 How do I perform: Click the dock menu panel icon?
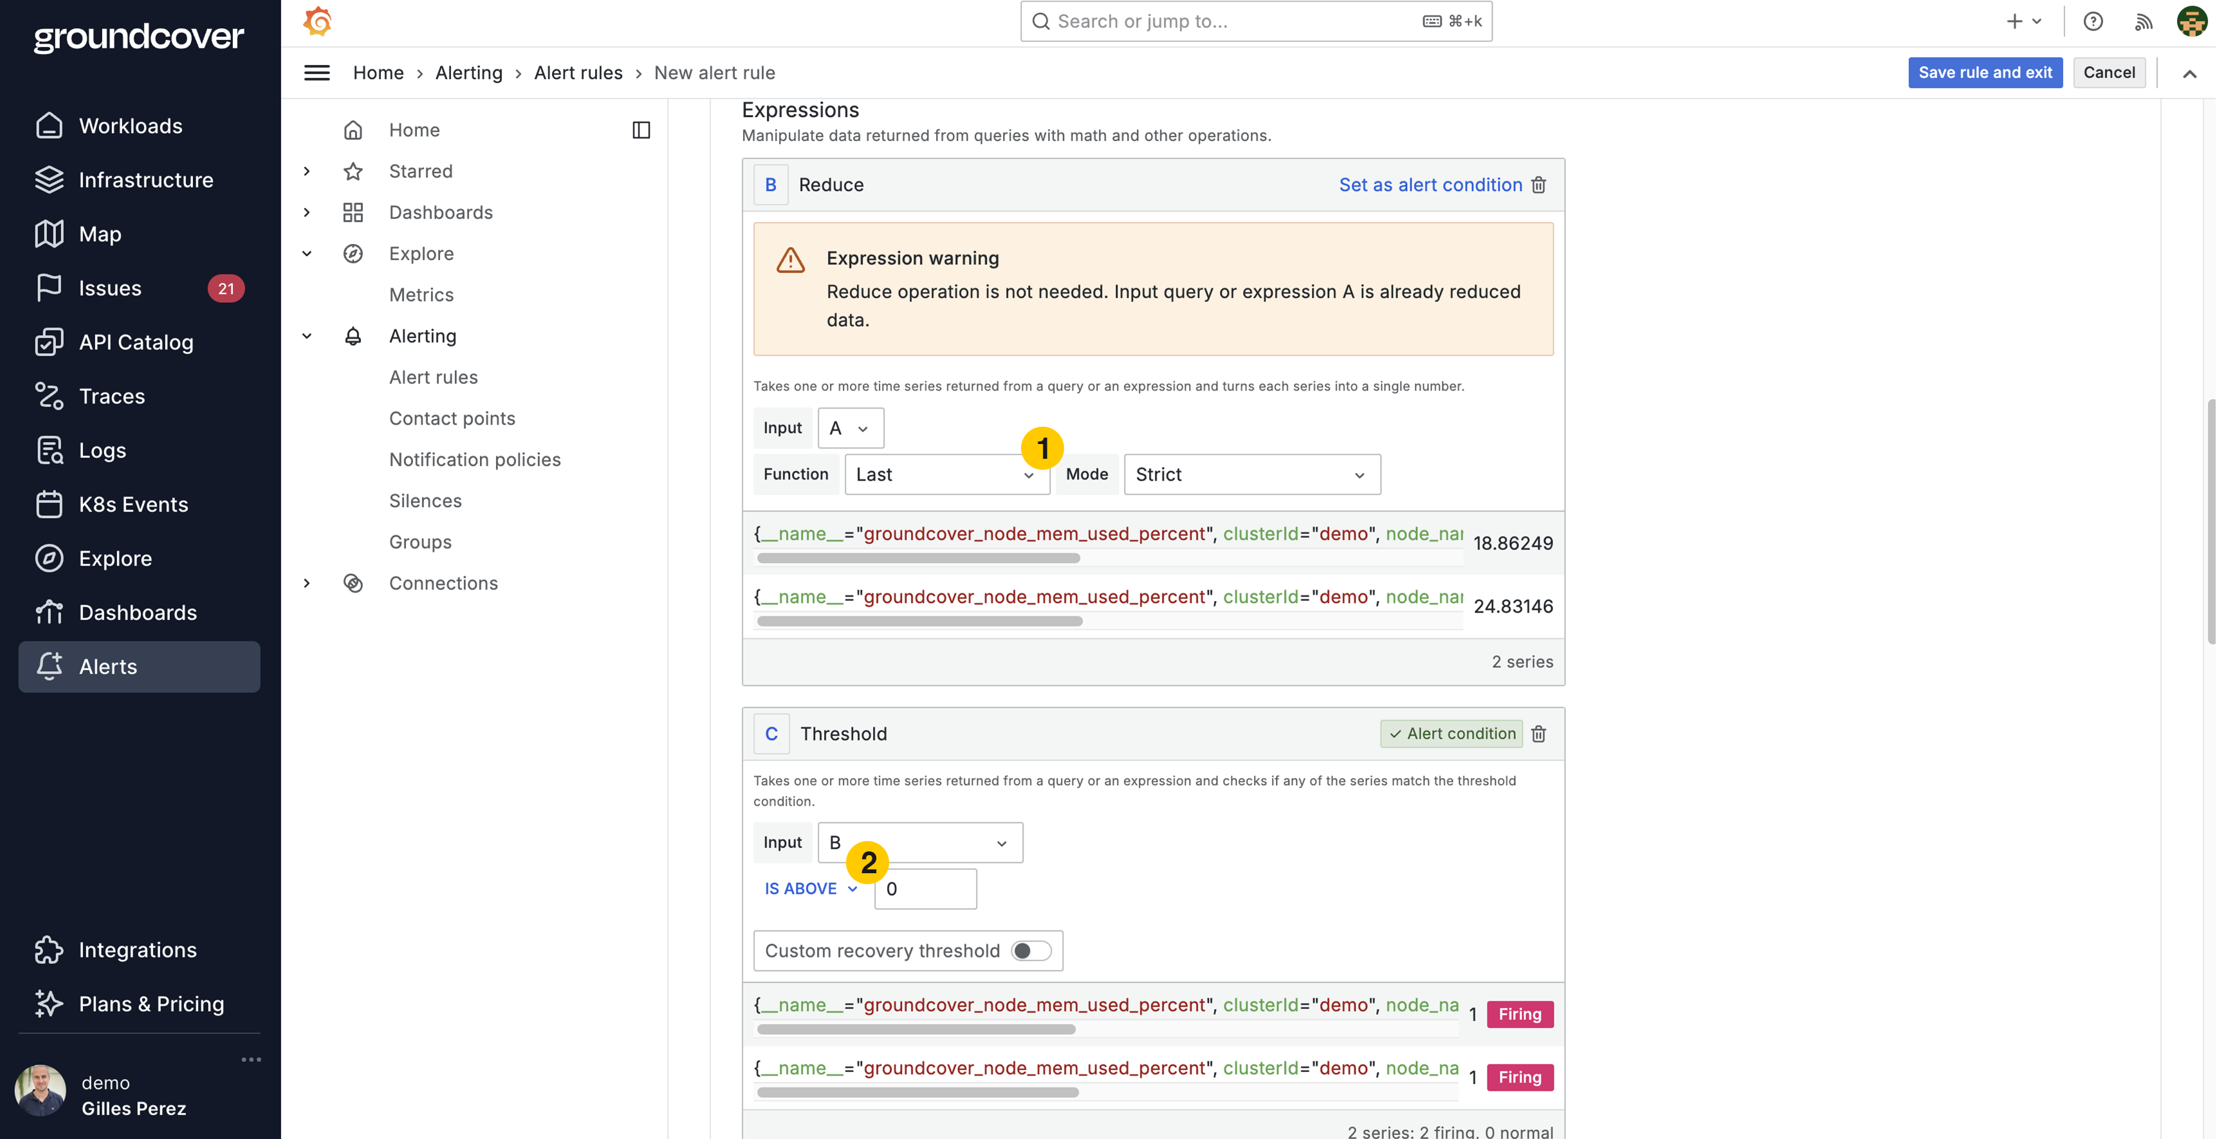coord(641,130)
